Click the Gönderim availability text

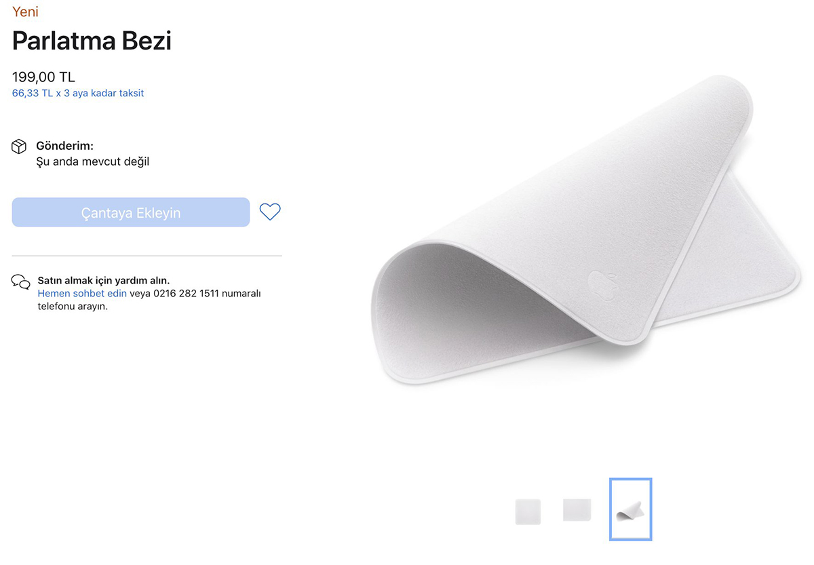(x=64, y=145)
